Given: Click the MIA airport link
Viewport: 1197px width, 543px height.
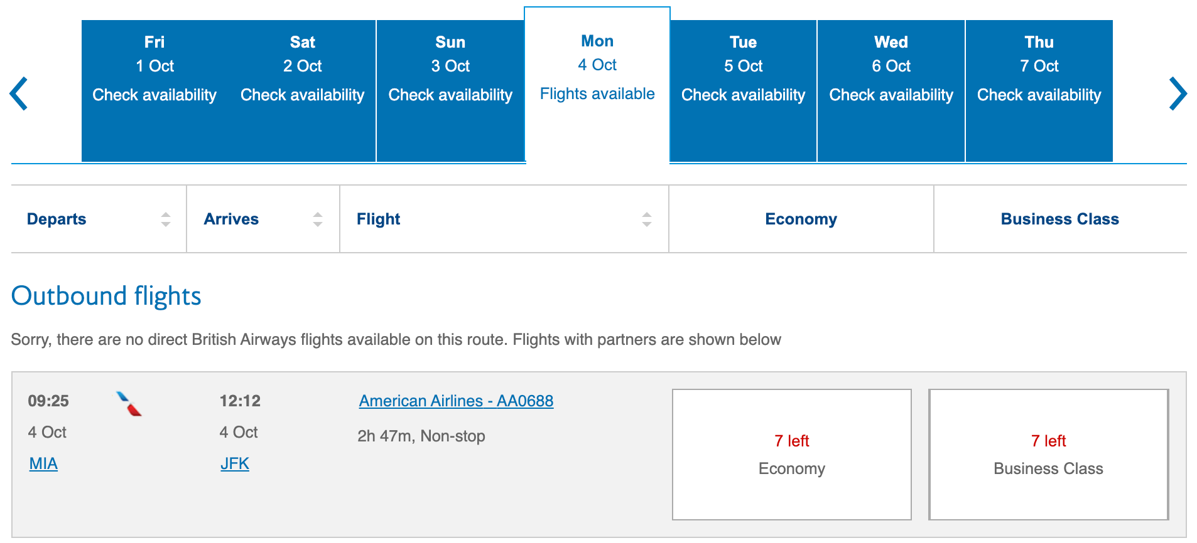Looking at the screenshot, I should [x=43, y=463].
